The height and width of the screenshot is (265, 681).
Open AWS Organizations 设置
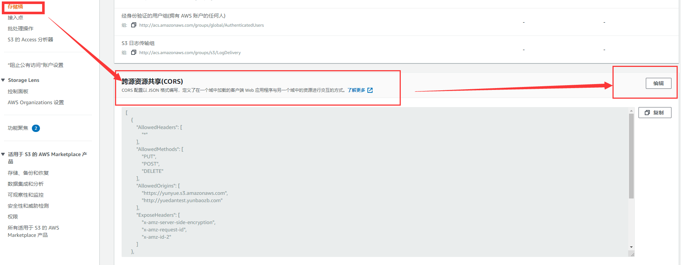click(x=36, y=102)
